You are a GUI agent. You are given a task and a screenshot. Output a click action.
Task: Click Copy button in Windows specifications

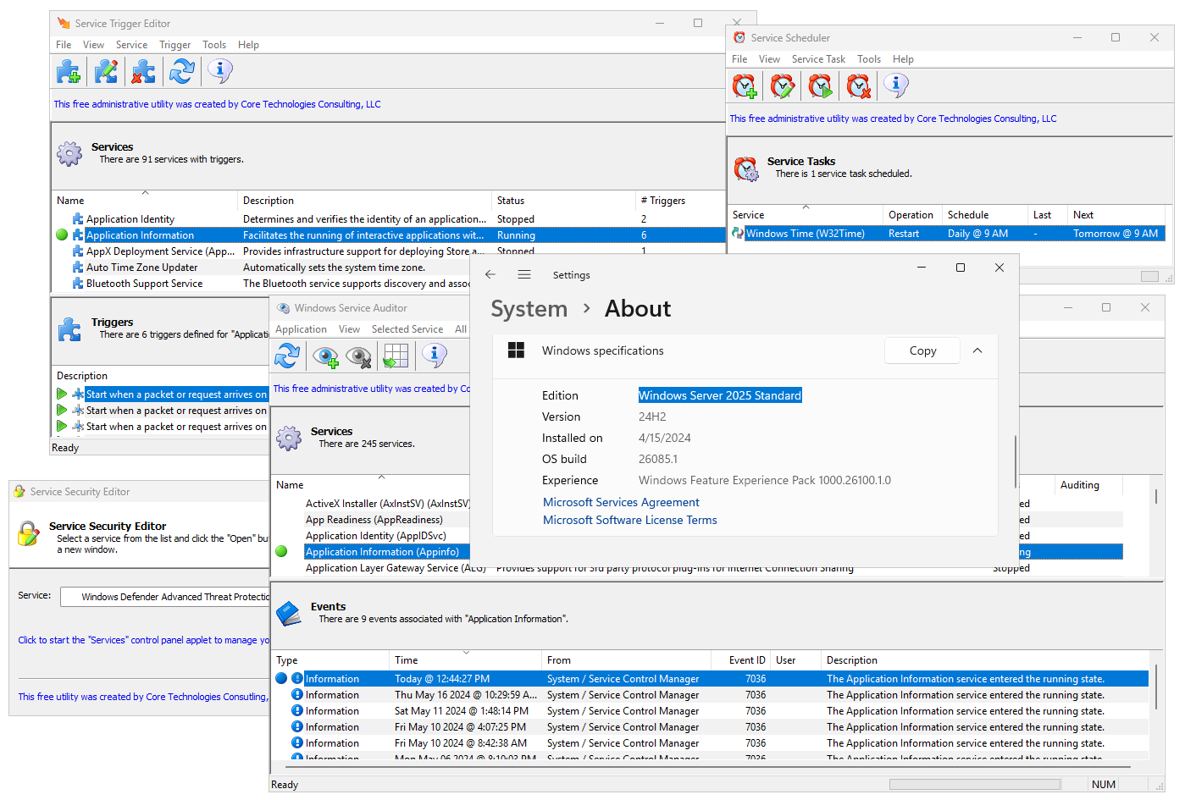(x=922, y=350)
